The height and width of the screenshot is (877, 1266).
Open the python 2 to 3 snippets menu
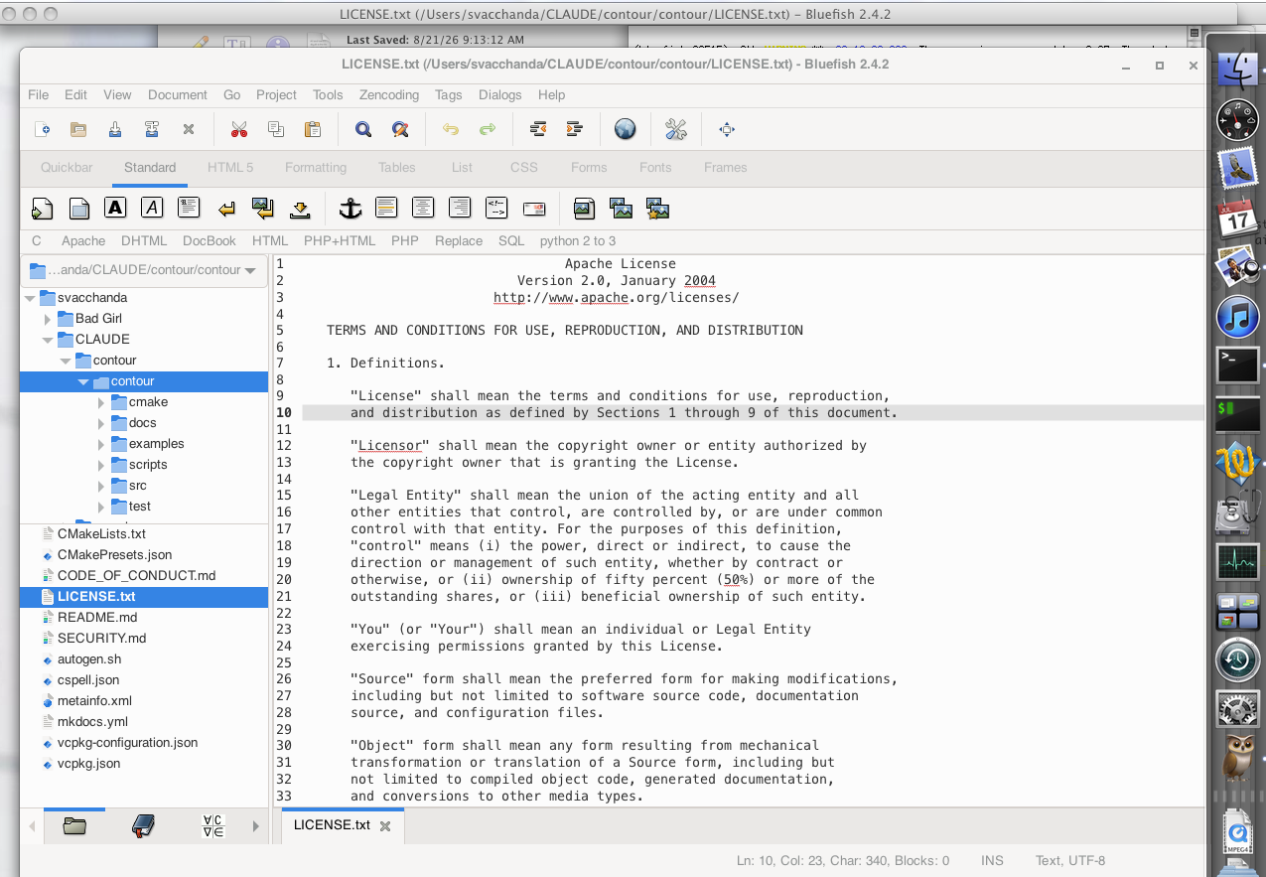click(578, 240)
